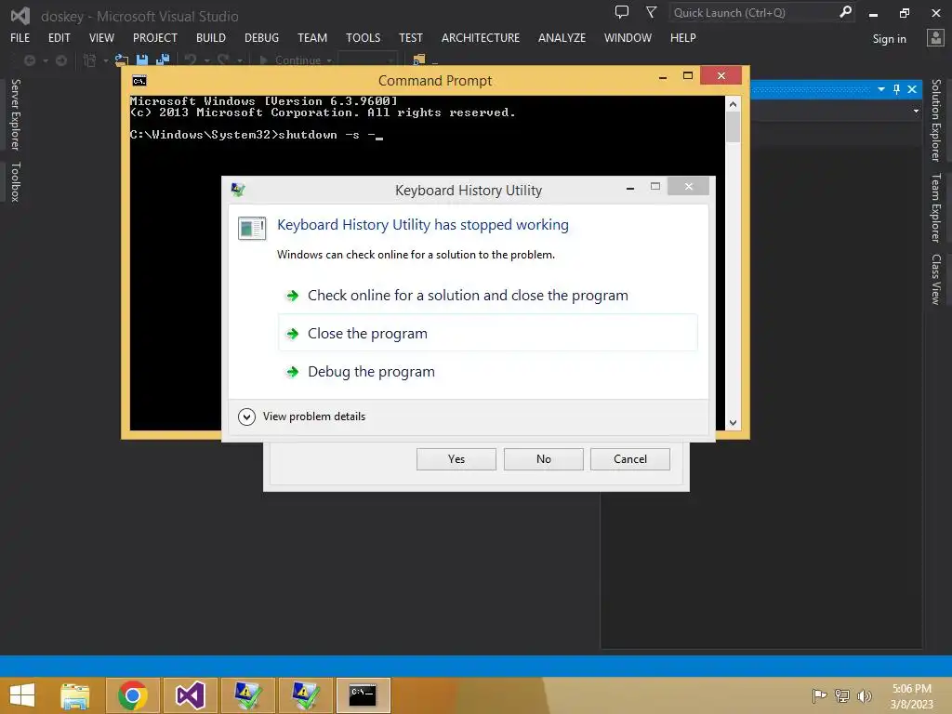The image size is (952, 714).
Task: Click the Visual Studio logo in the title bar
Action: click(x=20, y=16)
